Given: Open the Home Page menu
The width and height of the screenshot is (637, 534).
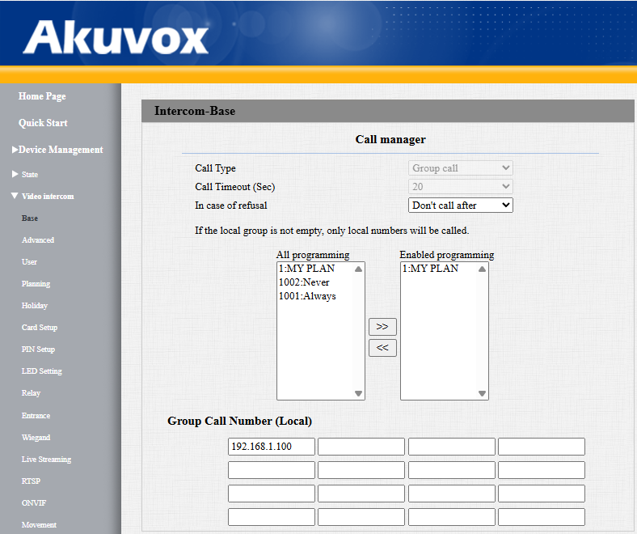Looking at the screenshot, I should coord(42,96).
